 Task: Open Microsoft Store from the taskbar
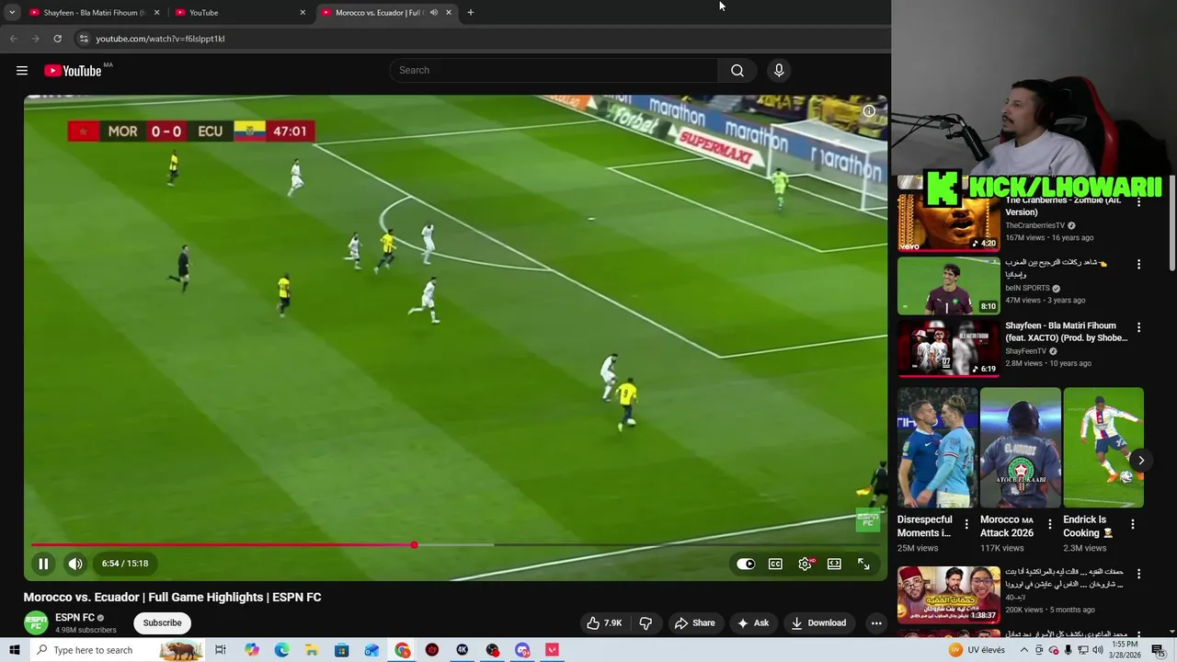341,650
